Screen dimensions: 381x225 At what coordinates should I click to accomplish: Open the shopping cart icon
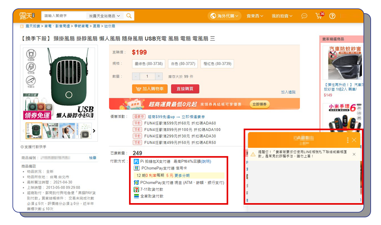click(x=319, y=16)
